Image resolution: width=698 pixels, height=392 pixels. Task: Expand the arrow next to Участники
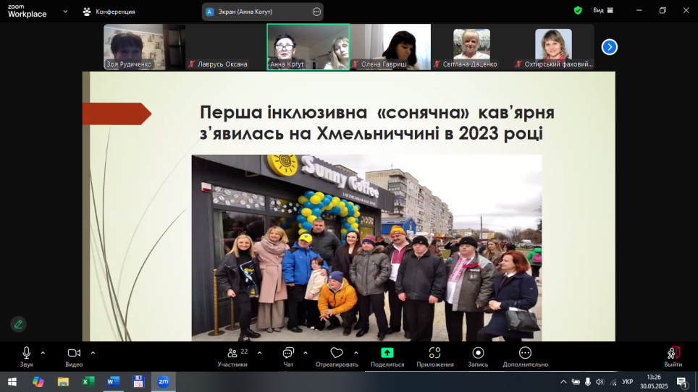(x=259, y=353)
